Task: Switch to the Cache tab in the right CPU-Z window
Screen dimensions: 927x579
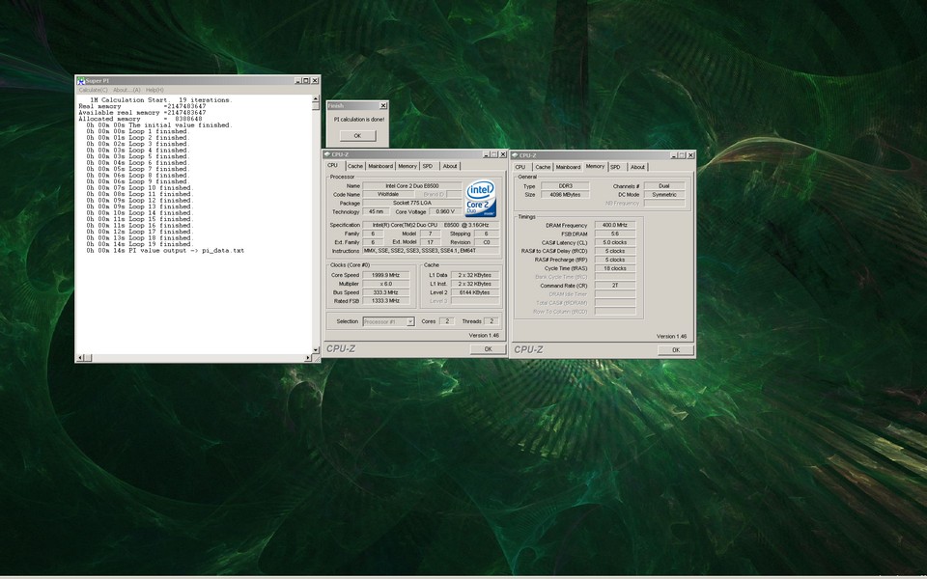Action: 543,167
